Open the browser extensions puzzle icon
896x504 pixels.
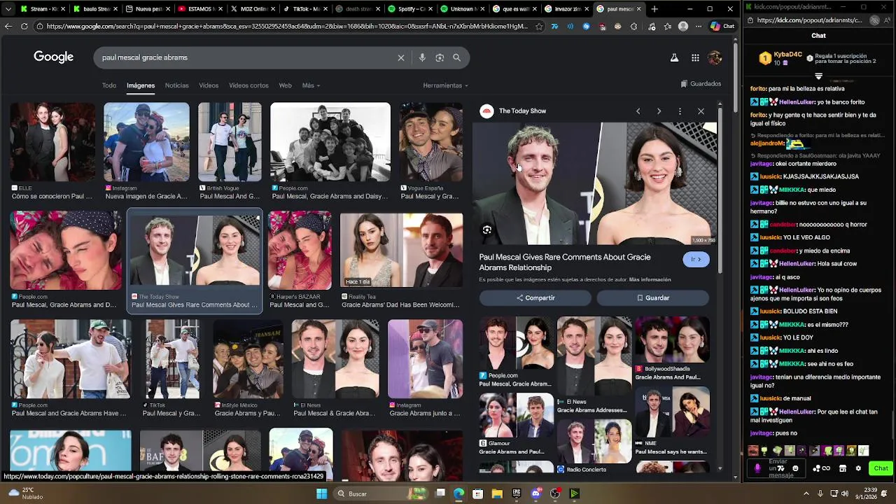[633, 27]
